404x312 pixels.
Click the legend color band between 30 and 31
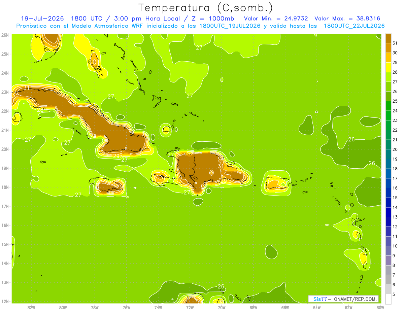pyautogui.click(x=389, y=48)
